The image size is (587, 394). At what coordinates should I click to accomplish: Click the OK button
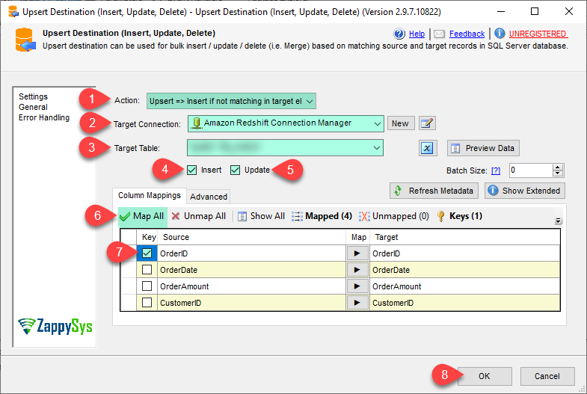[485, 376]
